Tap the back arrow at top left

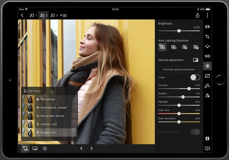point(22,16)
